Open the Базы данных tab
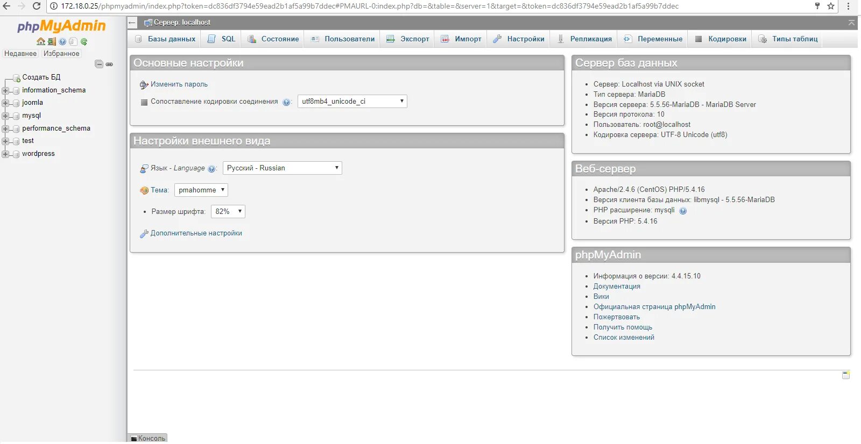 tap(165, 39)
